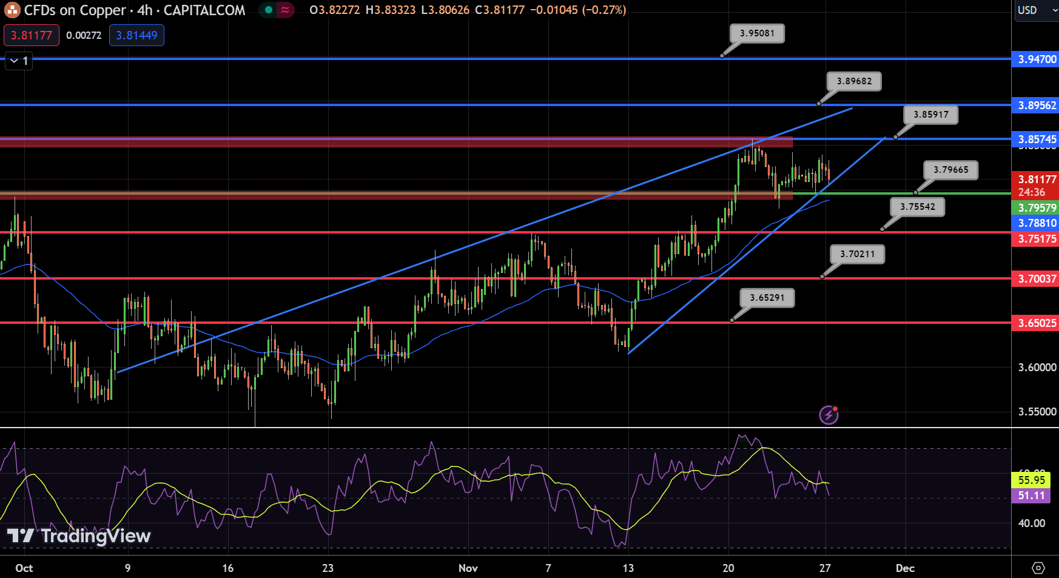Click the blue 3.78810 moving average label
The width and height of the screenshot is (1059, 578).
tap(1035, 223)
